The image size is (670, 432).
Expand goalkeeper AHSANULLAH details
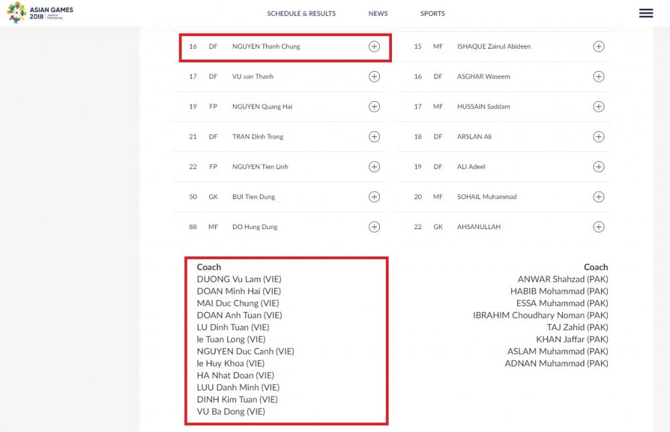pyautogui.click(x=599, y=227)
